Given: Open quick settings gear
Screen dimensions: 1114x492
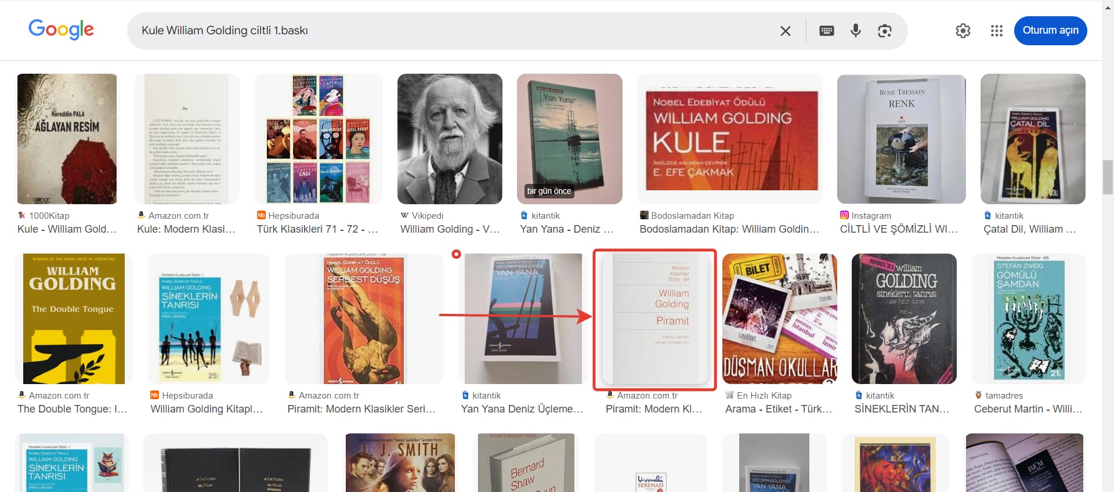Looking at the screenshot, I should pyautogui.click(x=963, y=31).
